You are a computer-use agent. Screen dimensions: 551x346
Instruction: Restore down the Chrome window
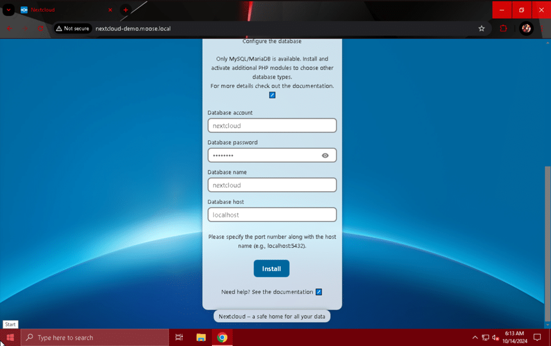tap(522, 10)
